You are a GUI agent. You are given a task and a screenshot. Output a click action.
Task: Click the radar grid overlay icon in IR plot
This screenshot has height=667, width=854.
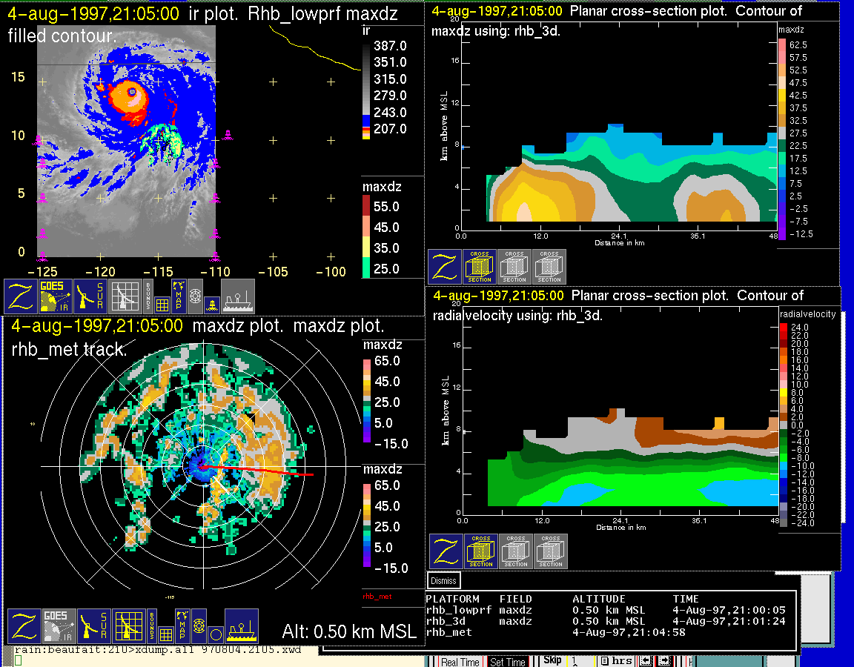[125, 296]
